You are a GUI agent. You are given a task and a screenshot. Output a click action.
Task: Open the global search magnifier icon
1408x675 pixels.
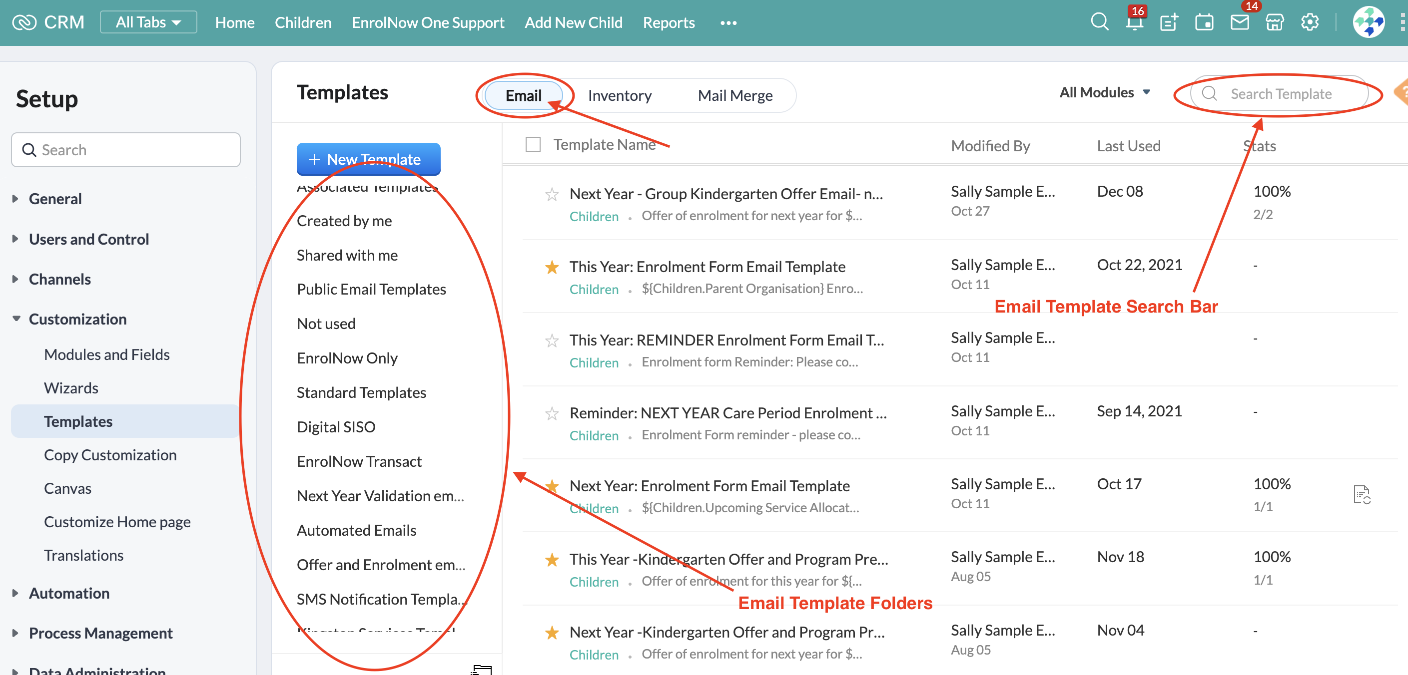[1099, 22]
